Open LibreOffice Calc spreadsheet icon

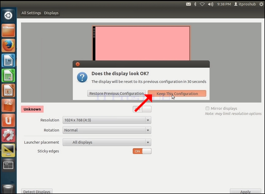pos(8,76)
